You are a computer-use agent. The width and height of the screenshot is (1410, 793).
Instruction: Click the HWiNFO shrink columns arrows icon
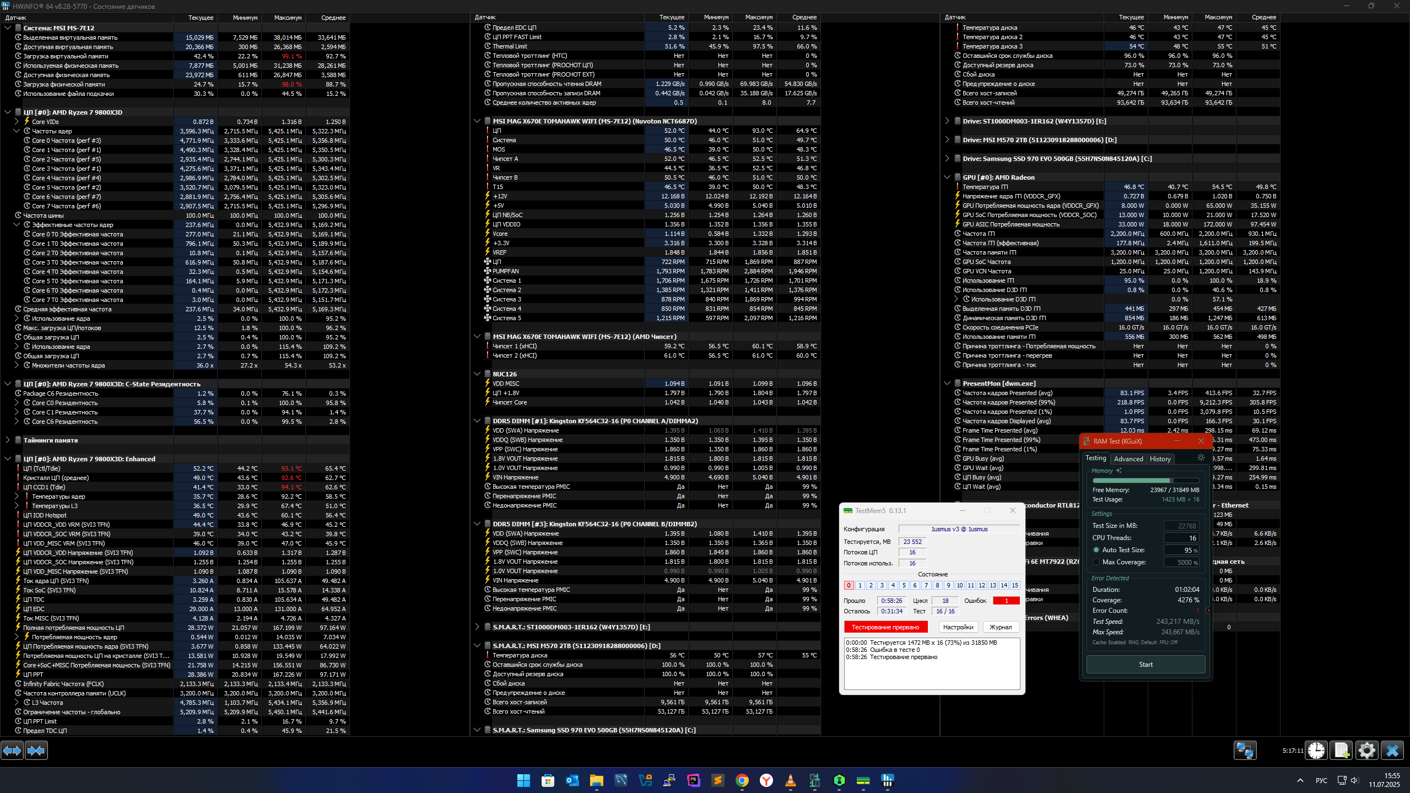pos(36,750)
